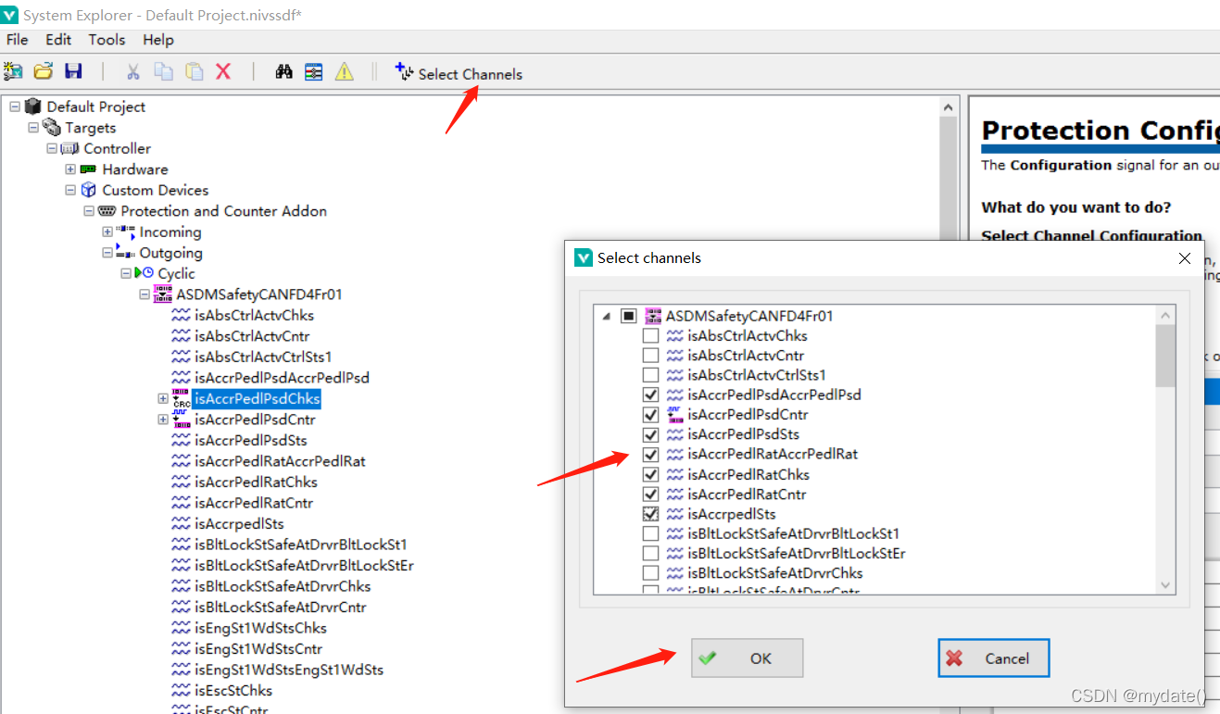The width and height of the screenshot is (1220, 714).
Task: Click the Open folder toolbar icon
Action: 44,71
